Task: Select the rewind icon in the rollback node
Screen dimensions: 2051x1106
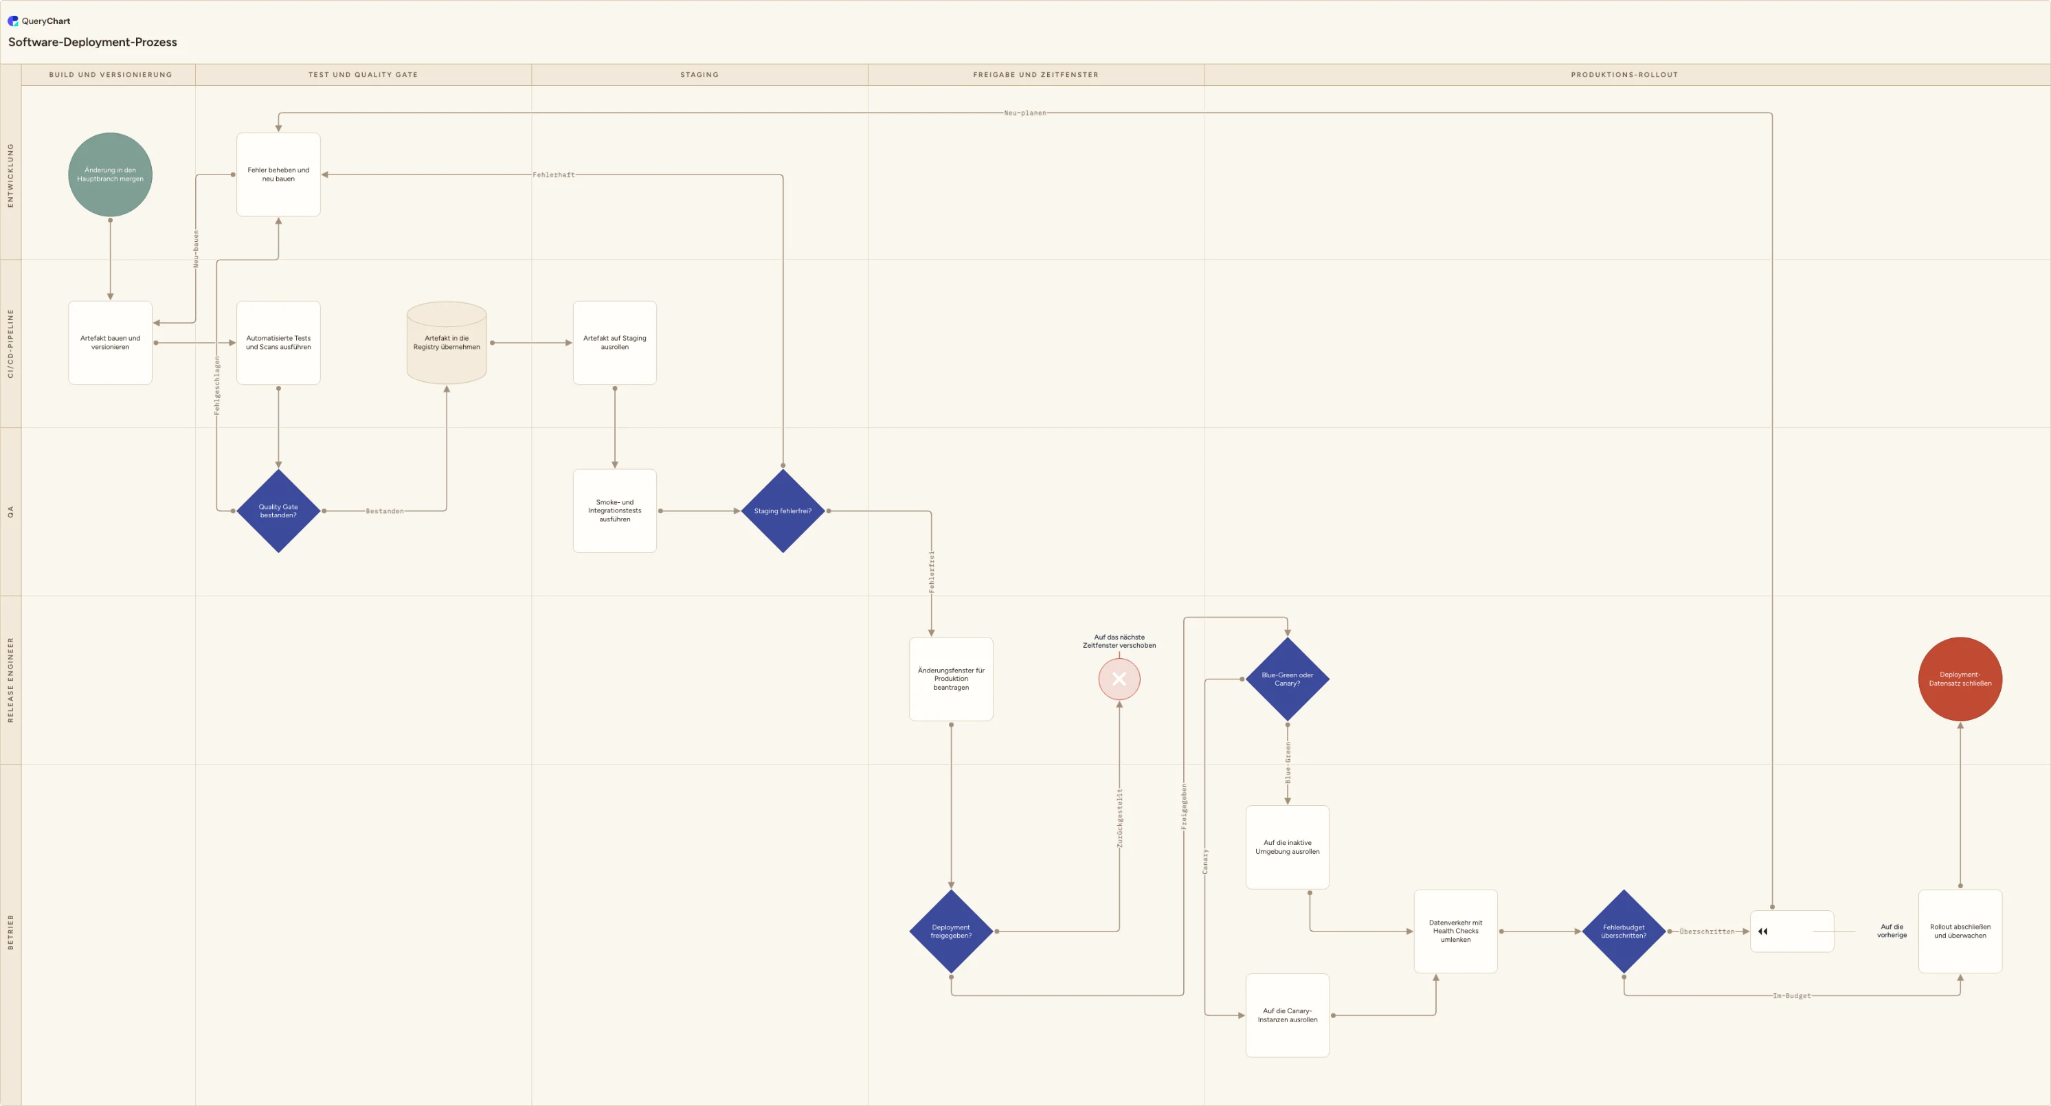Action: pos(1763,931)
